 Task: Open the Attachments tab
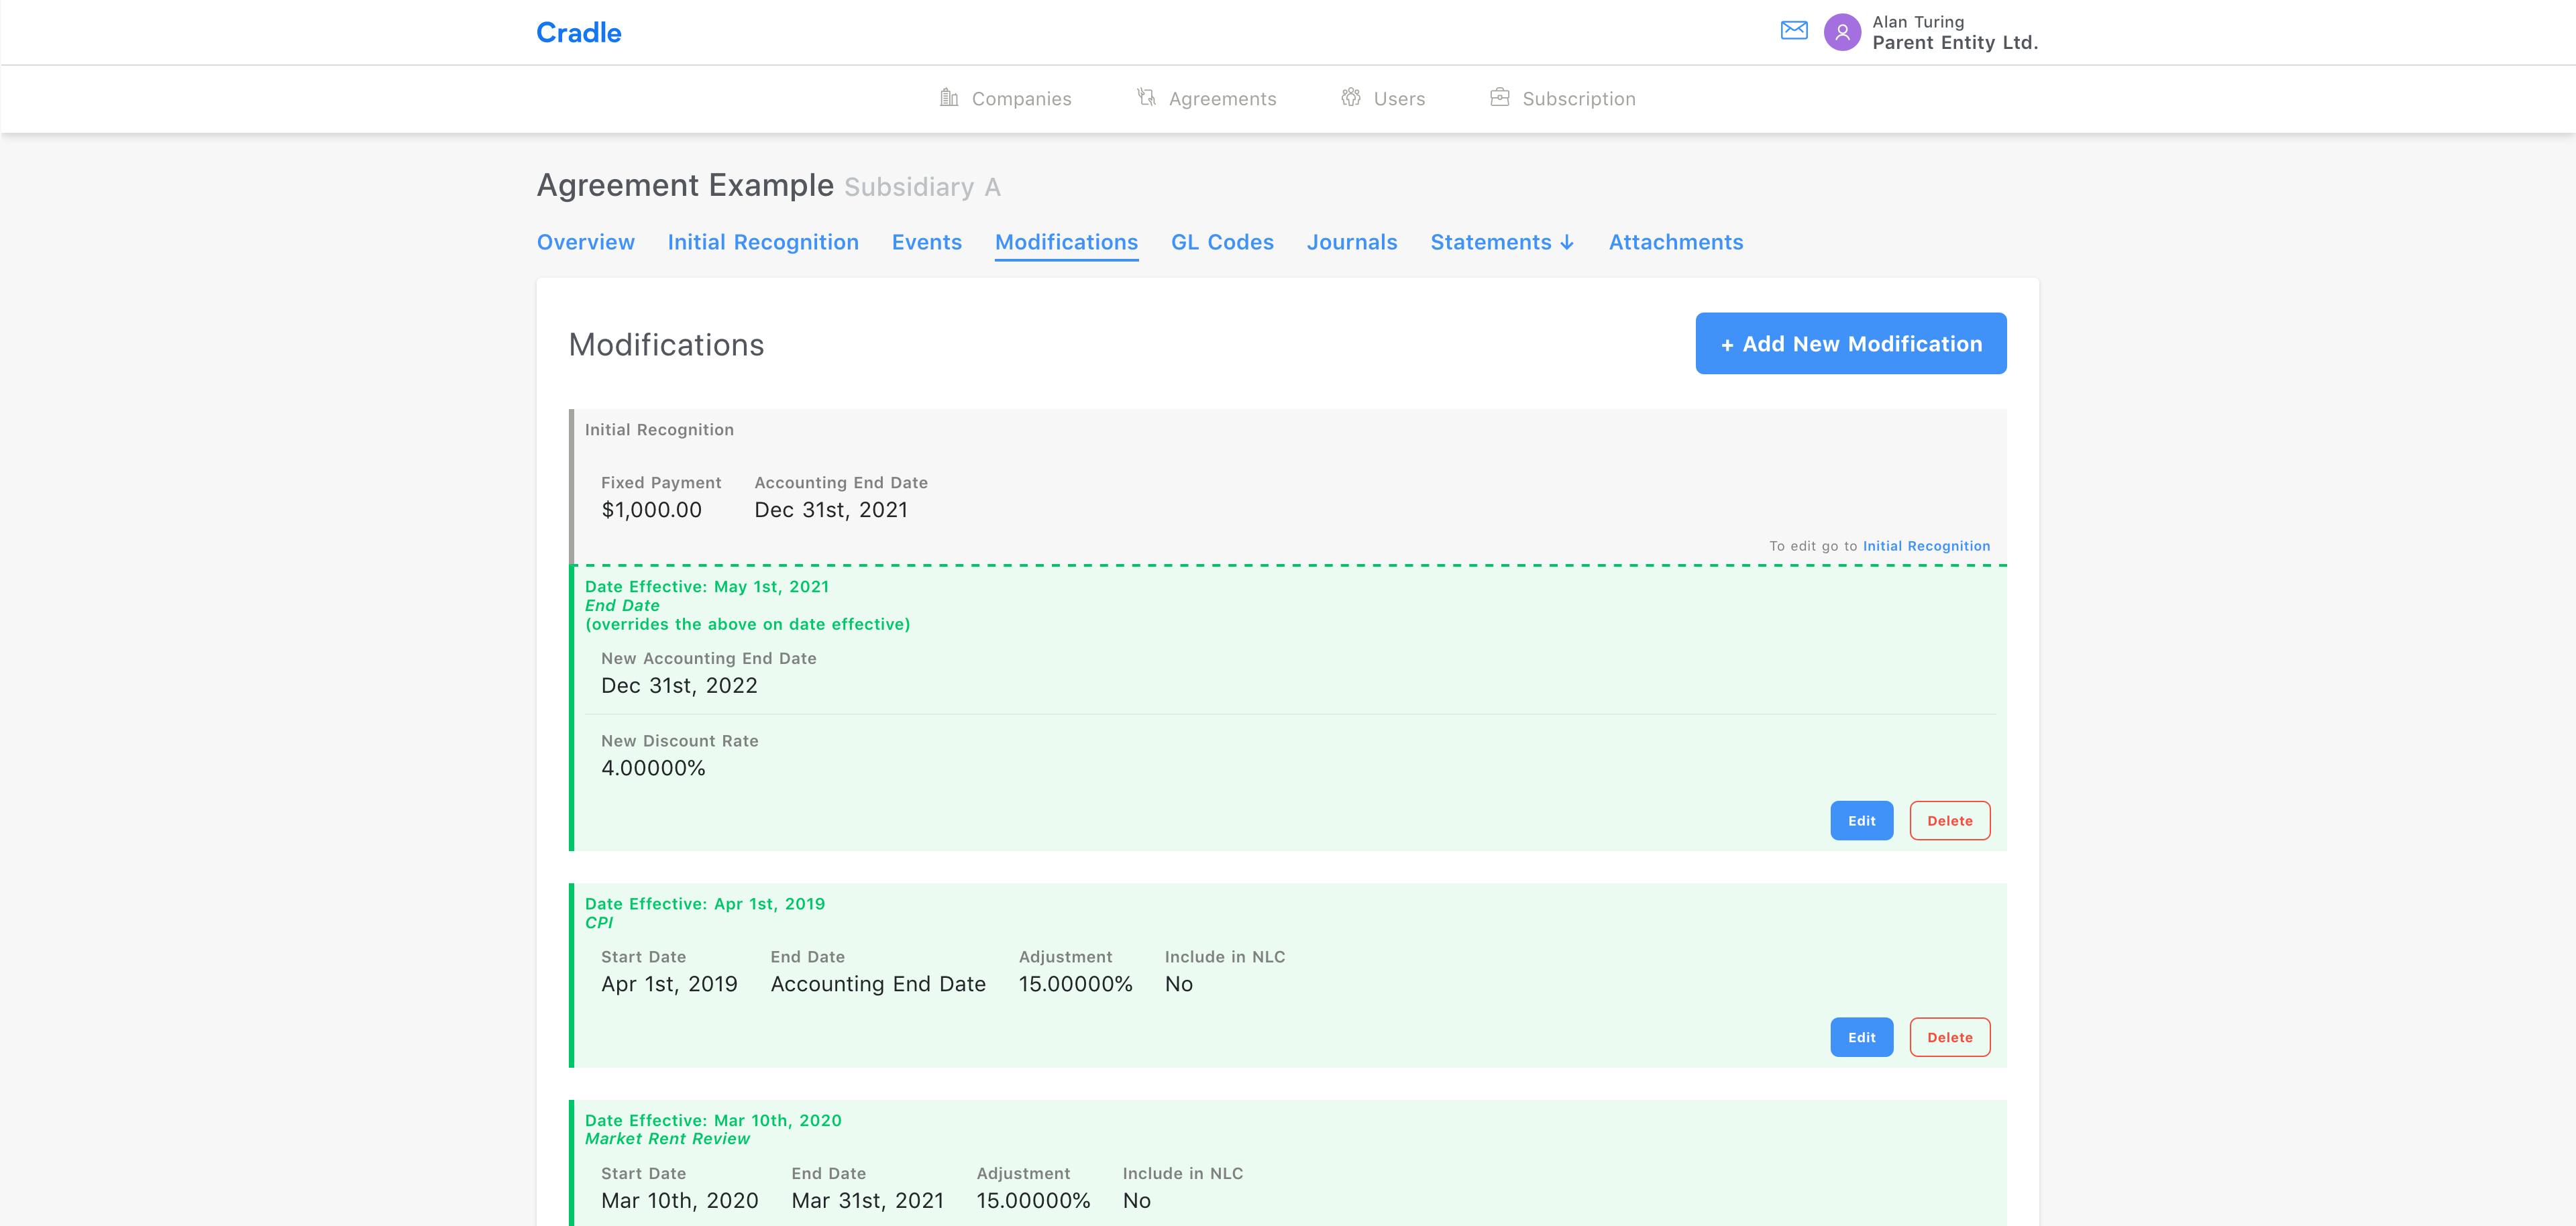coord(1675,242)
